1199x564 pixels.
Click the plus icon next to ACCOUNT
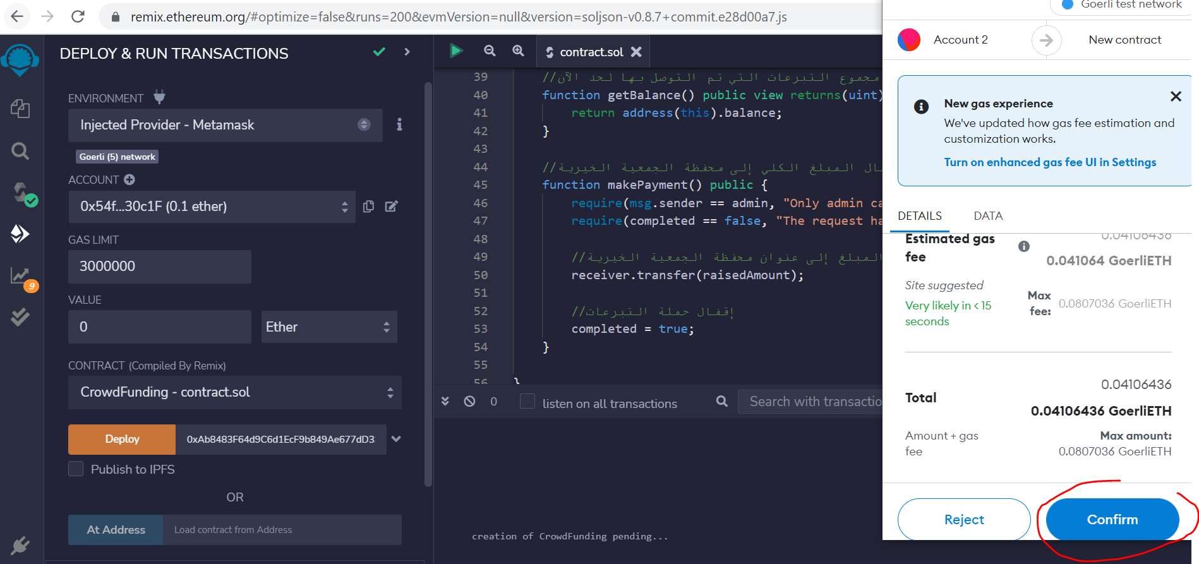[x=130, y=179]
